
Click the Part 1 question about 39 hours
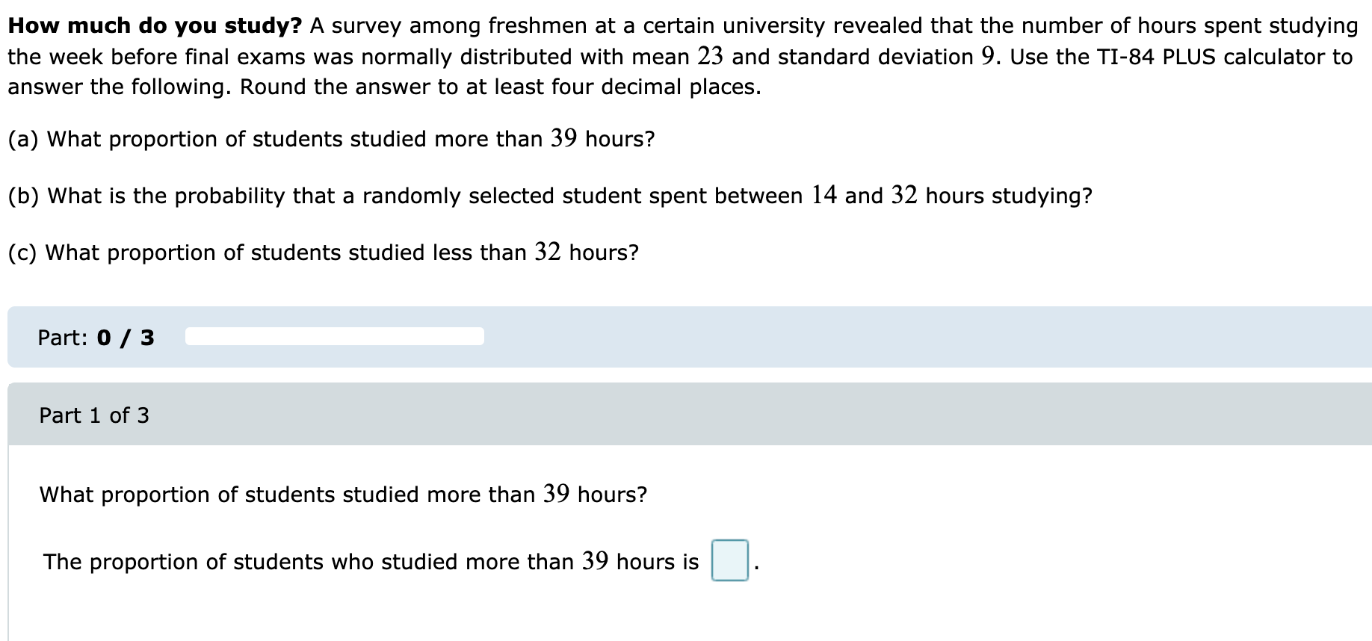click(x=344, y=495)
